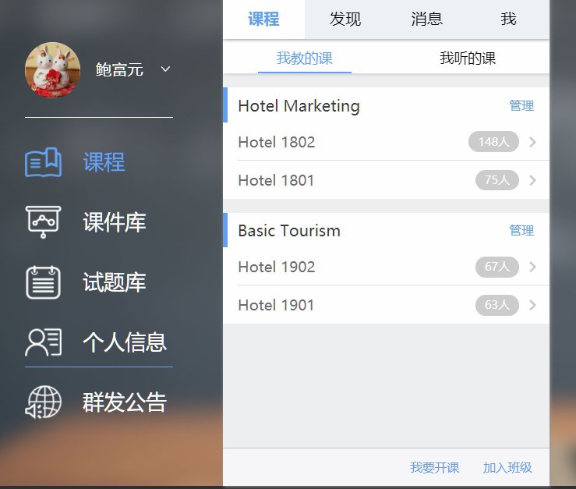Screen dimensions: 576x489
Task: Click 管理 link for Basic Tourism
Action: 521,231
